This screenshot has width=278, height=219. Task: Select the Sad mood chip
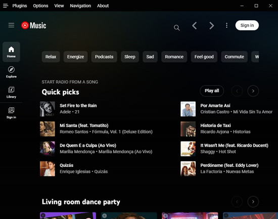click(150, 57)
